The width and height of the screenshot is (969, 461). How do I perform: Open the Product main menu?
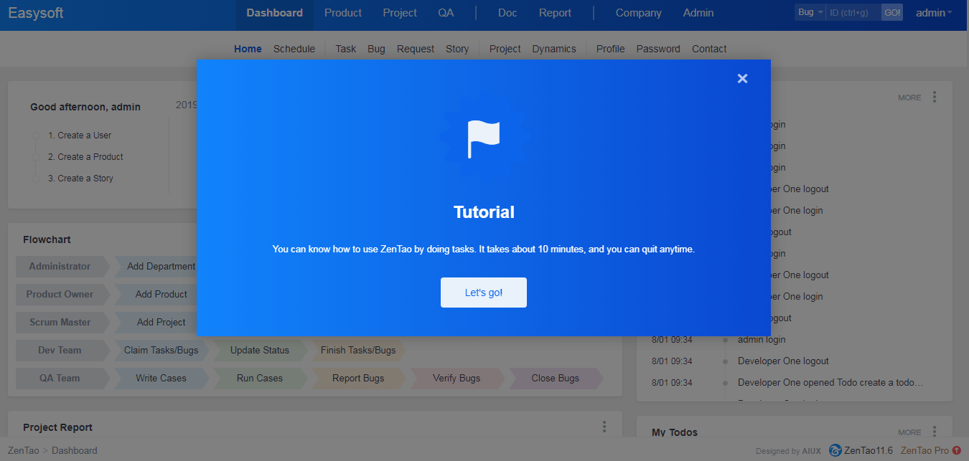[343, 13]
